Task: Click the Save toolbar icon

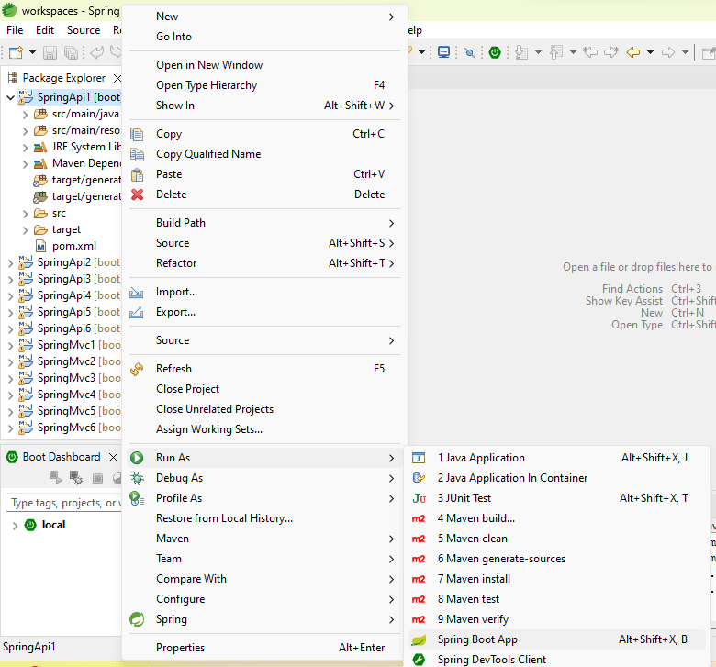Action: (x=50, y=52)
